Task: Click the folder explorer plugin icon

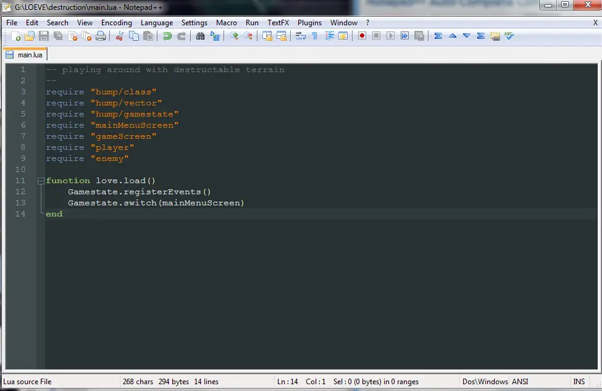Action: point(495,36)
